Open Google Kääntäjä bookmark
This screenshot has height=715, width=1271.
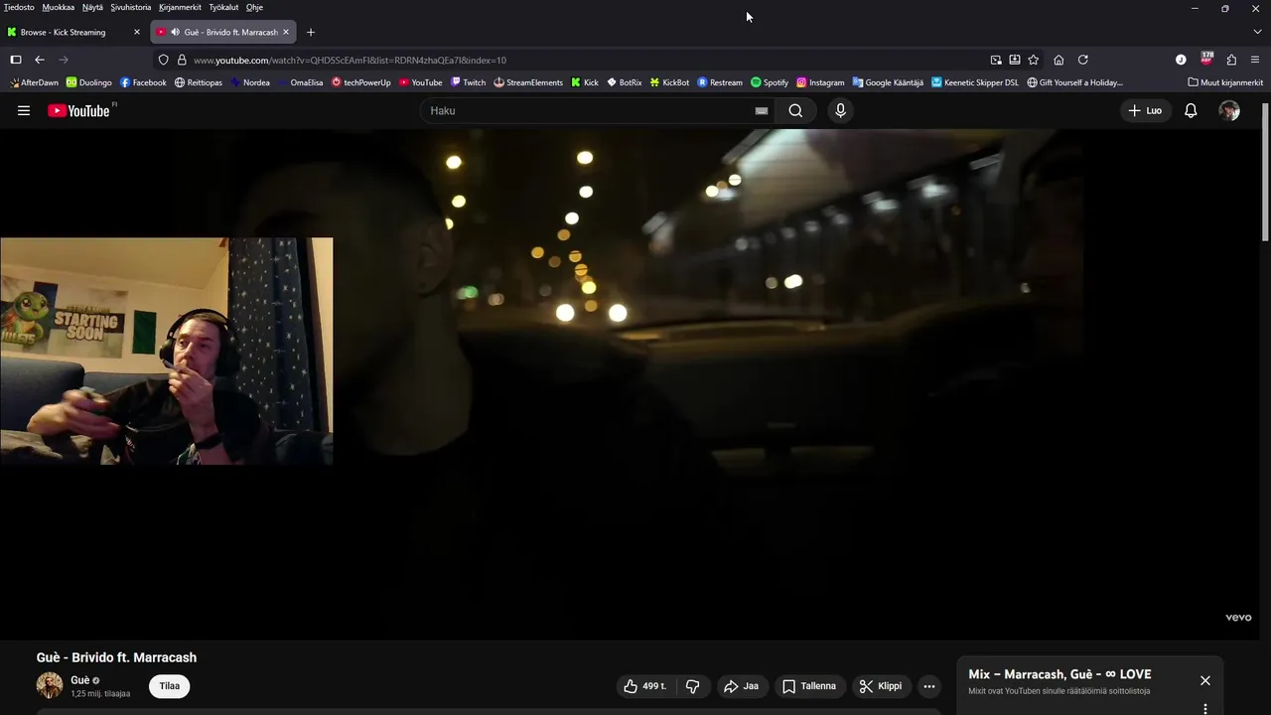click(888, 82)
